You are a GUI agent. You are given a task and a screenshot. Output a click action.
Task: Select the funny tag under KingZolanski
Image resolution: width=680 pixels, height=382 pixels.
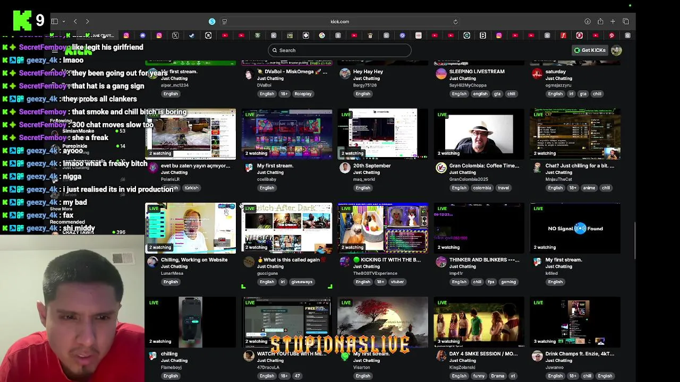[479, 376]
